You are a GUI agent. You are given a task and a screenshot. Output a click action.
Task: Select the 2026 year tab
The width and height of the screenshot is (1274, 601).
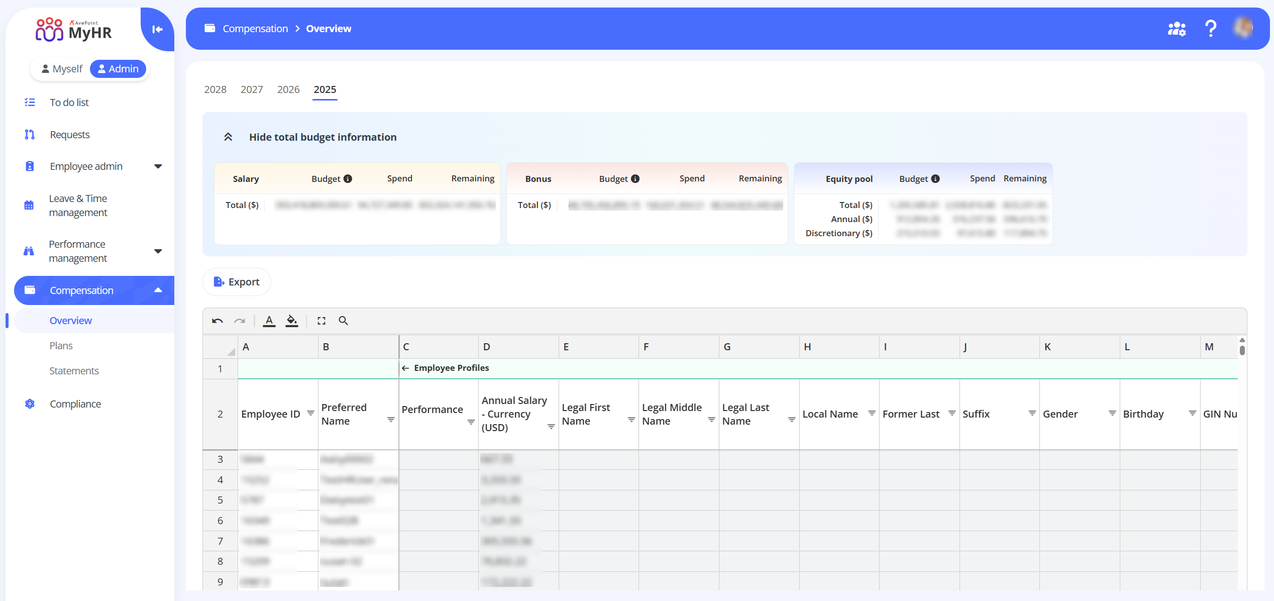(x=288, y=89)
